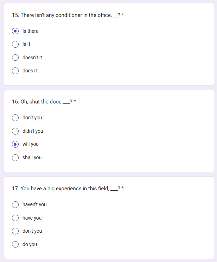The height and width of the screenshot is (262, 217).
Task: Click the "is there" answer label text
Action: point(31,31)
